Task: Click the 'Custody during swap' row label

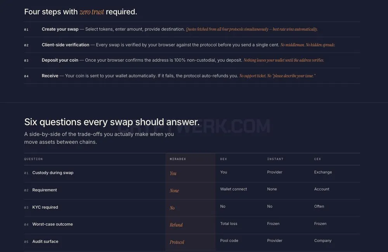Action: (x=53, y=173)
